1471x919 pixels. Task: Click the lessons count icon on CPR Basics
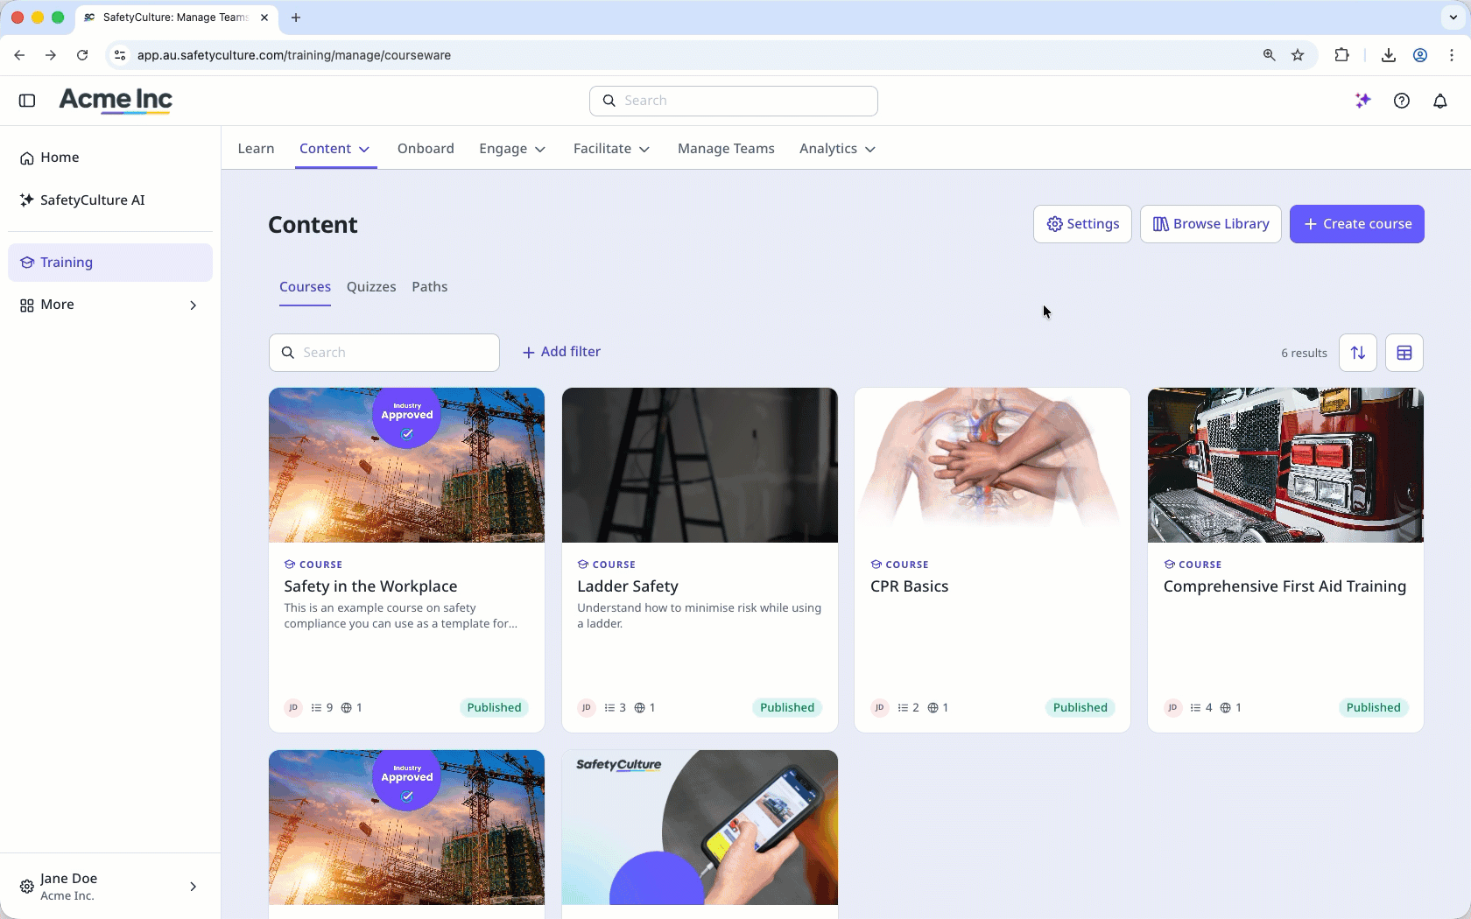(903, 707)
